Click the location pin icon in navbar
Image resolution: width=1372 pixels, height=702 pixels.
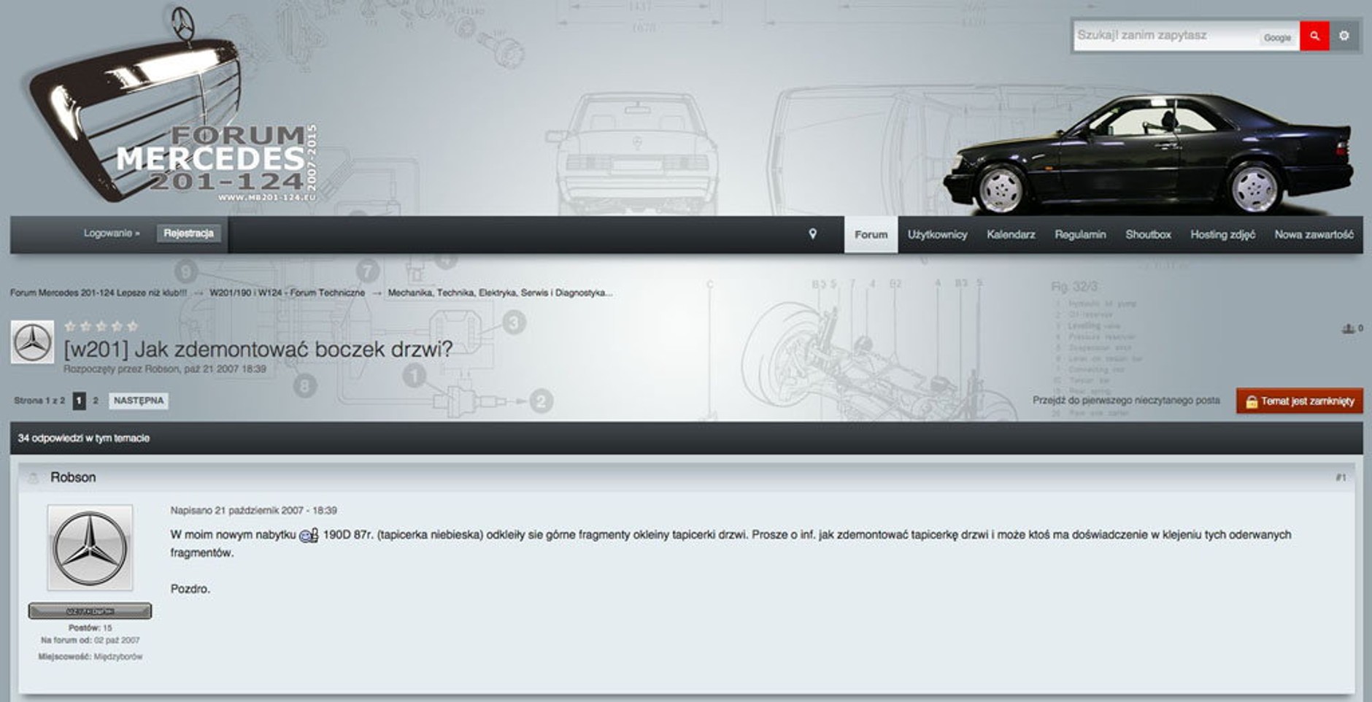(x=812, y=234)
